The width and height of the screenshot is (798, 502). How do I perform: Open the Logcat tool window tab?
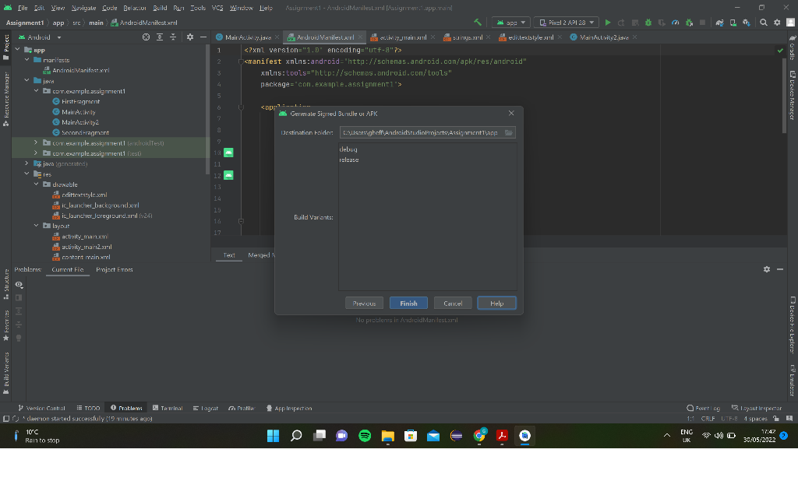pyautogui.click(x=206, y=408)
